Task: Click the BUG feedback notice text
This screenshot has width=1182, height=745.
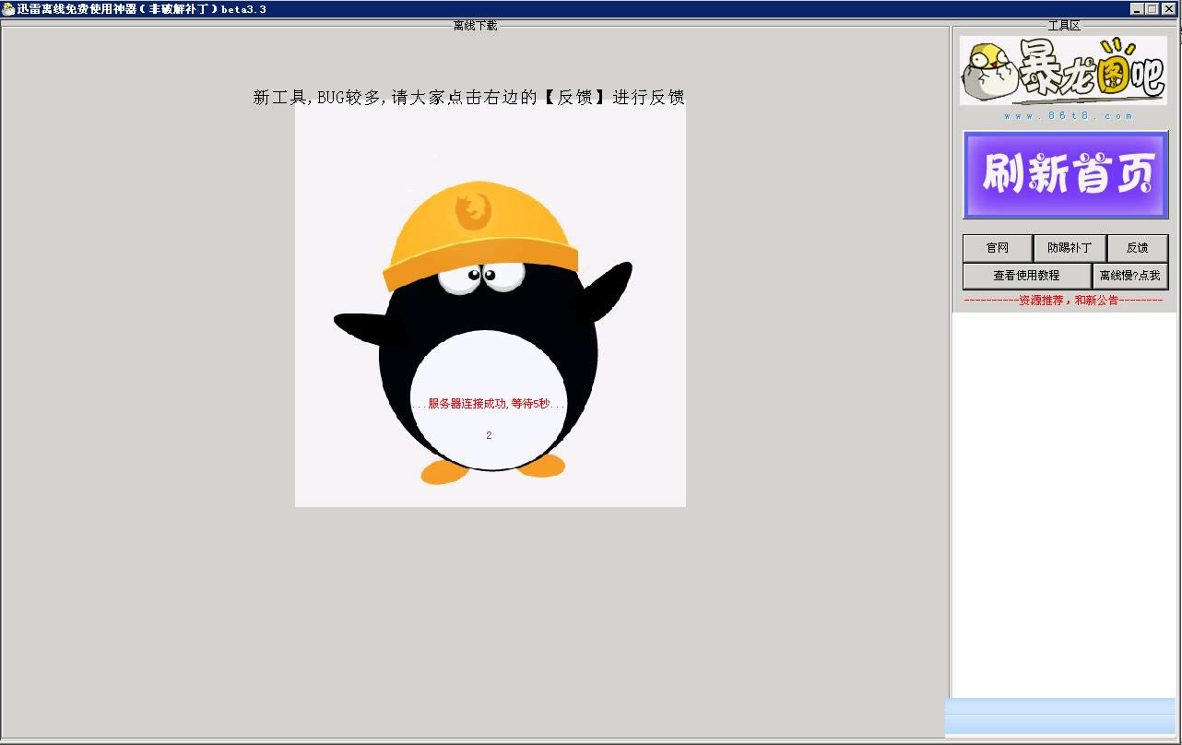Action: [469, 98]
